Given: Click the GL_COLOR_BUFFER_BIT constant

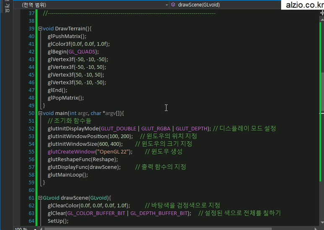Looking at the screenshot, I should pos(96,213).
